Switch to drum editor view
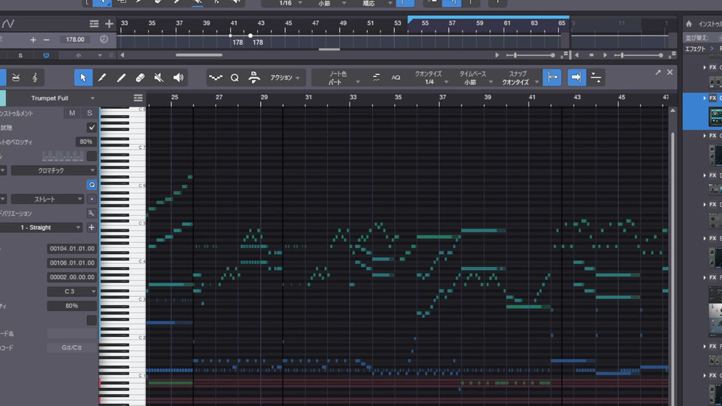Screen dimensions: 722x406 (16, 77)
